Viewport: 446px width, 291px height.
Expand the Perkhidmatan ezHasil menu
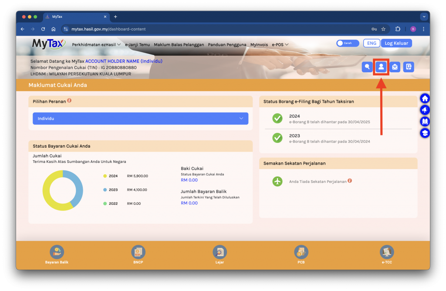click(96, 44)
